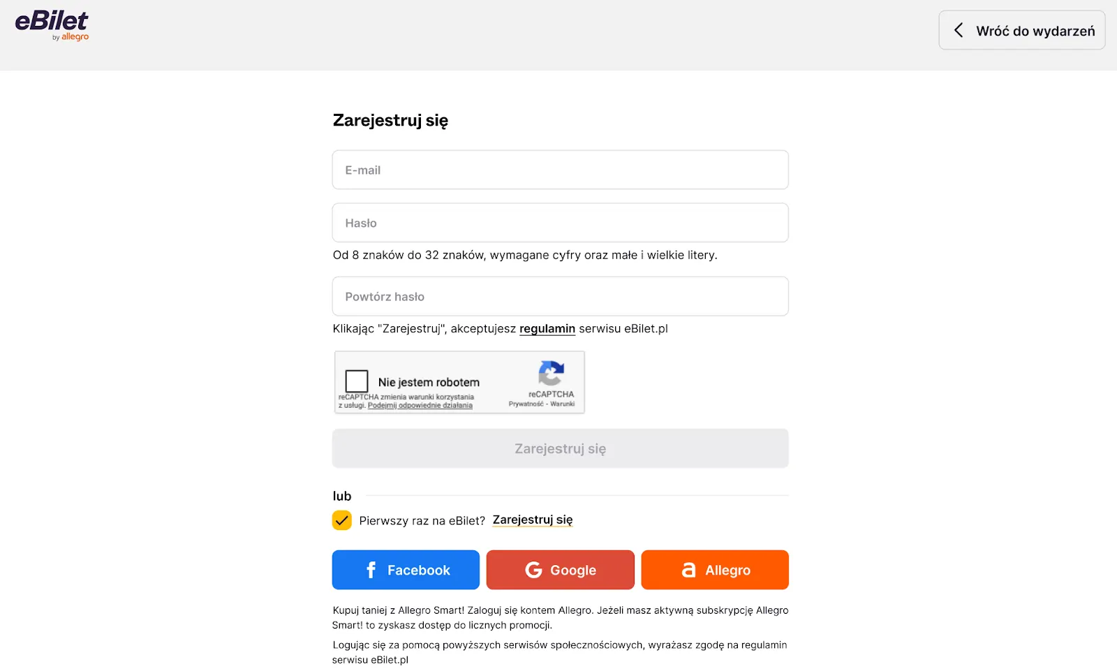Go back via 'Wróć do wydarzeń'
Image resolution: width=1117 pixels, height=669 pixels.
click(x=1021, y=30)
